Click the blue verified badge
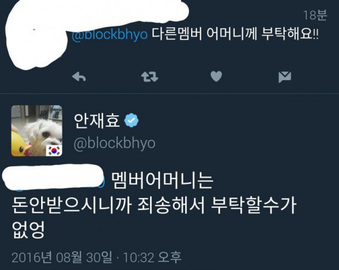 (131, 121)
